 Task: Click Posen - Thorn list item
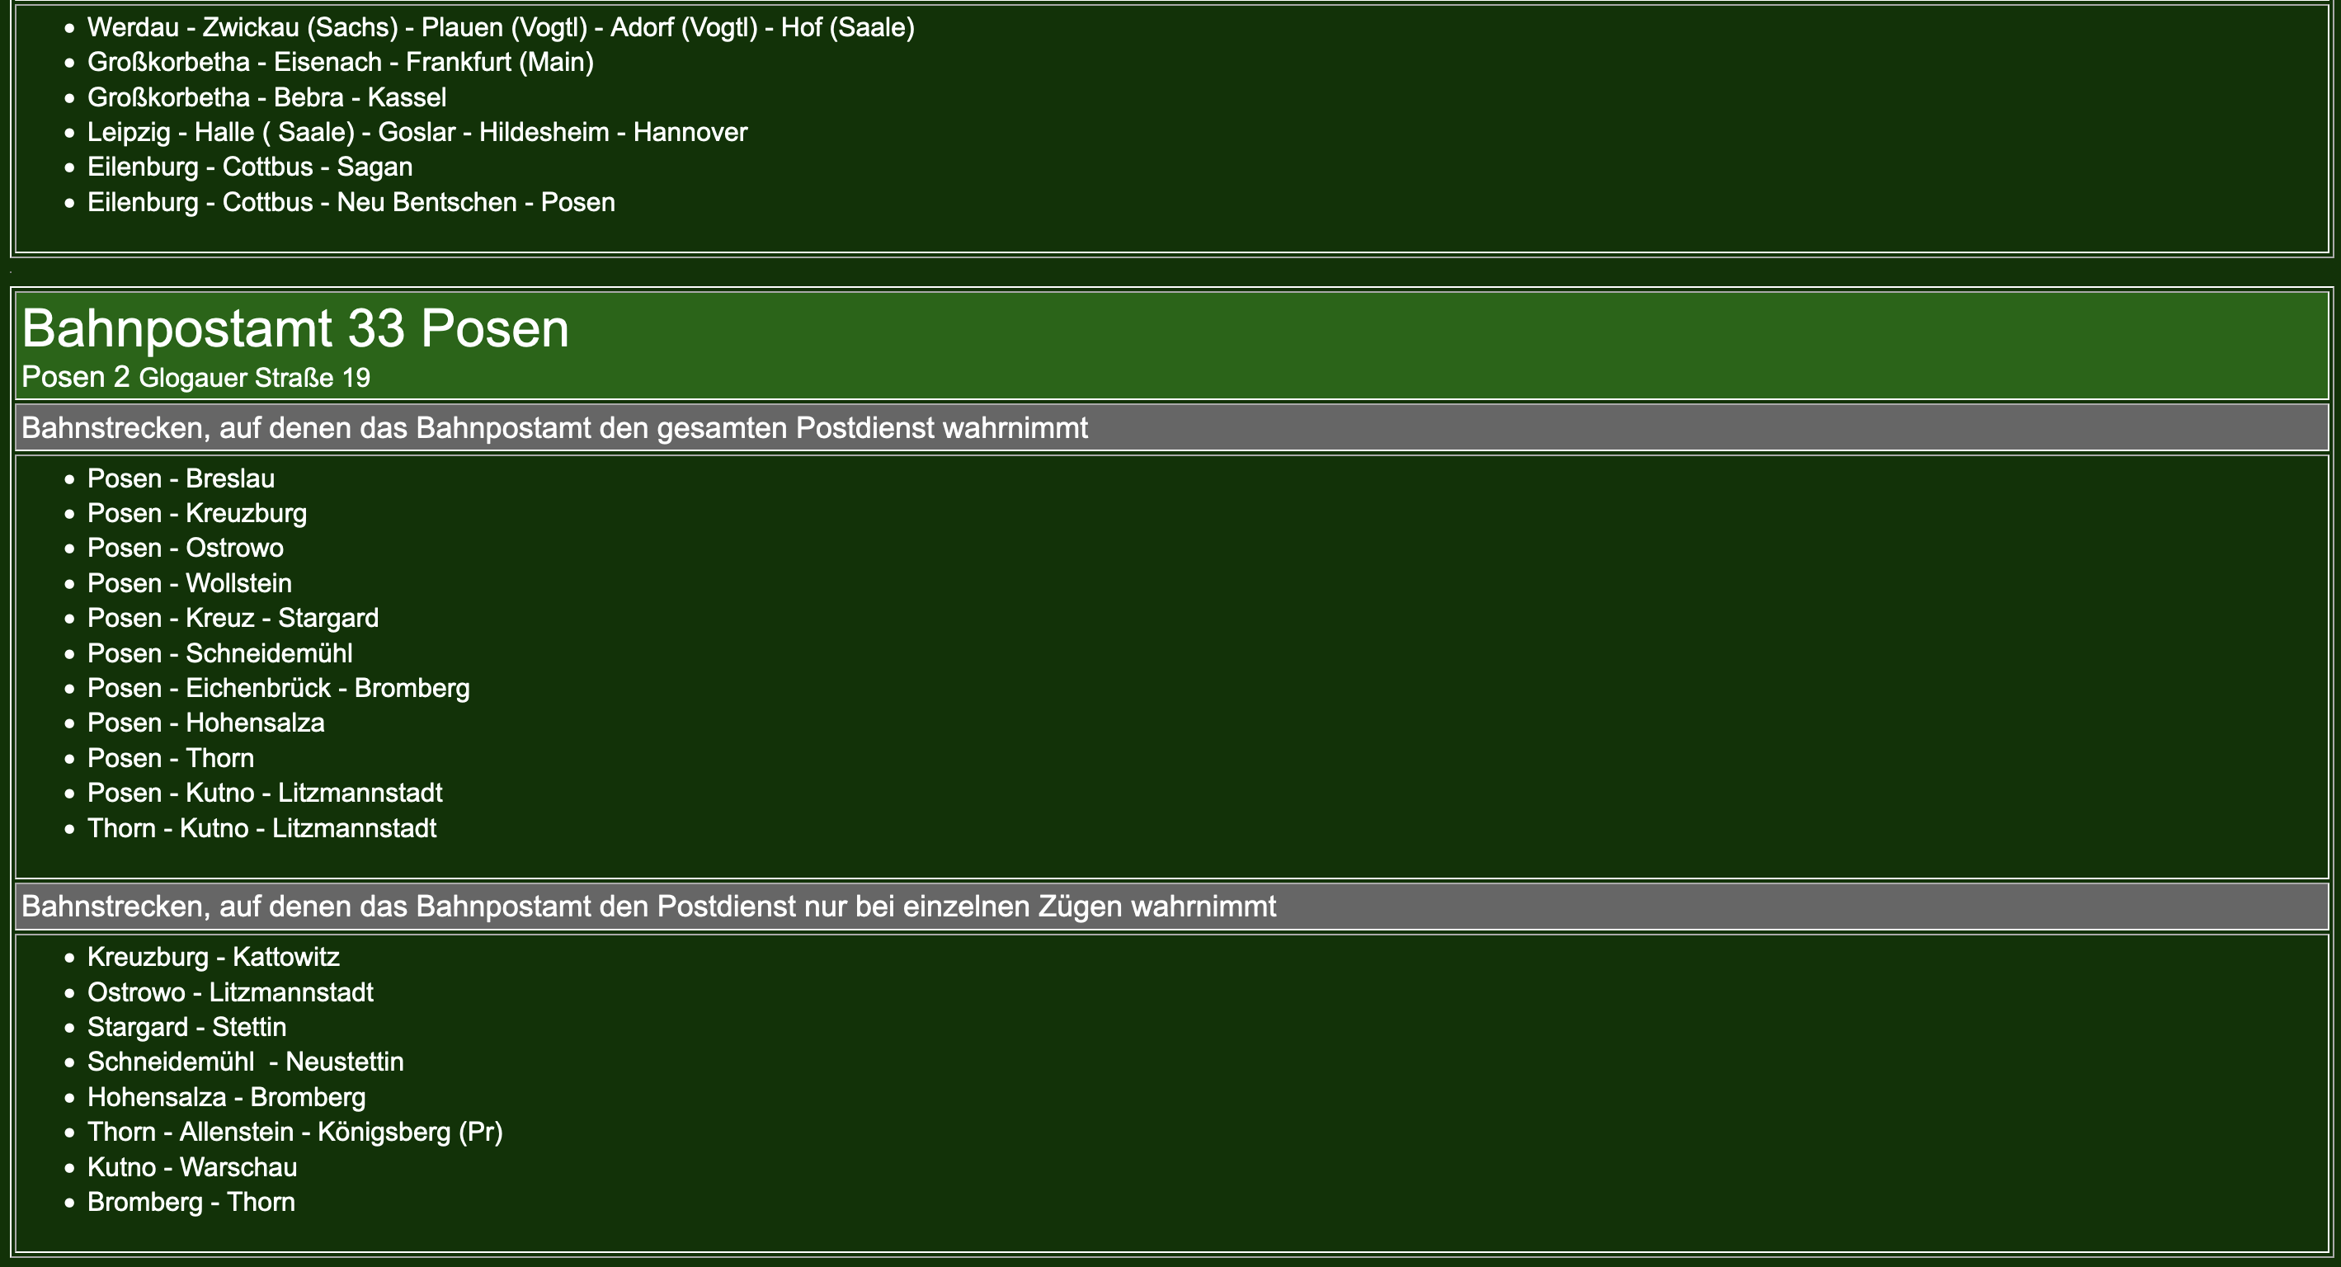coord(170,758)
